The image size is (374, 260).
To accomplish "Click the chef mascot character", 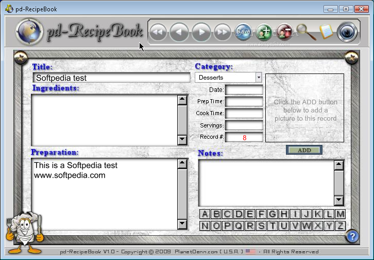I will tap(24, 232).
